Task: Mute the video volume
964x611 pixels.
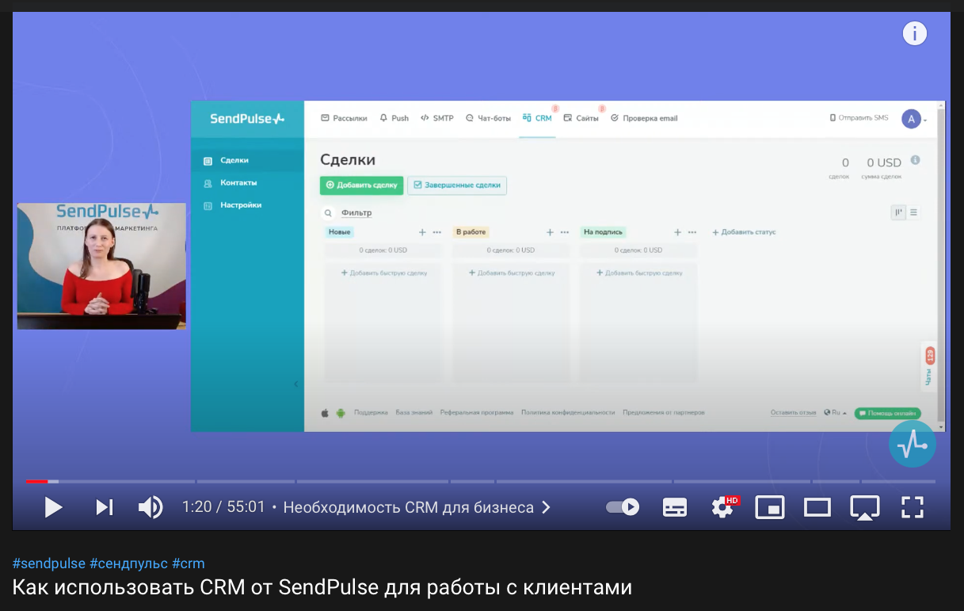Action: point(151,507)
